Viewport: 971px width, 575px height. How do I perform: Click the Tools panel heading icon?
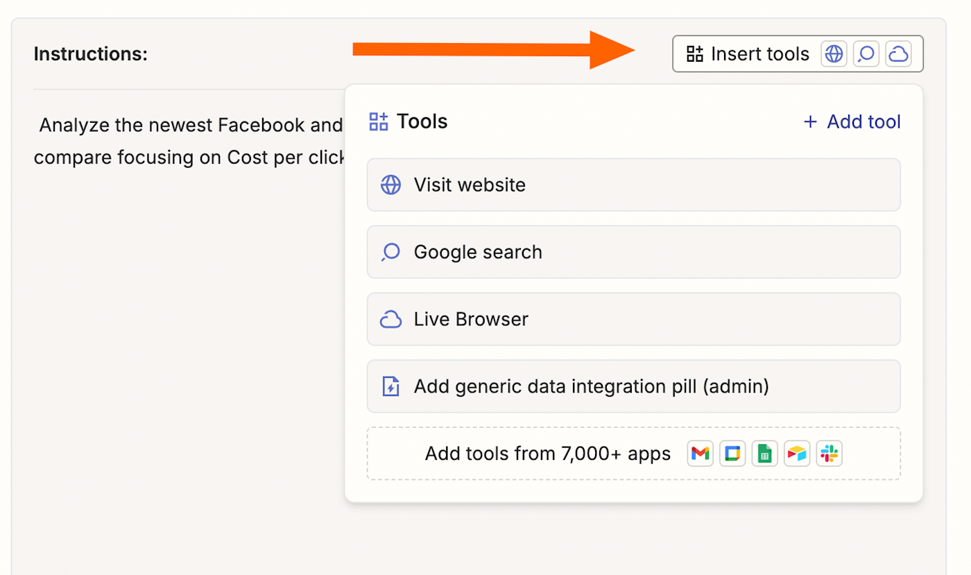point(379,122)
